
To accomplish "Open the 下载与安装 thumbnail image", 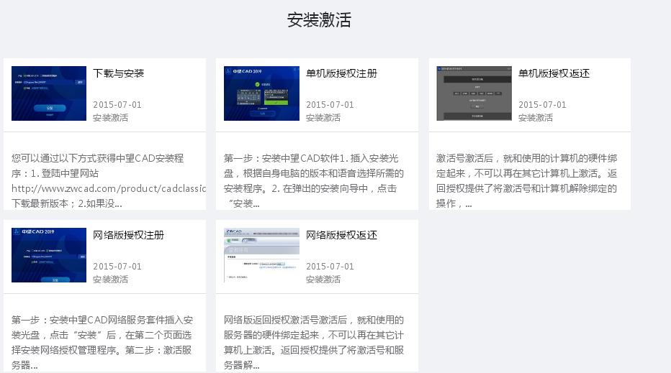I will (49, 93).
